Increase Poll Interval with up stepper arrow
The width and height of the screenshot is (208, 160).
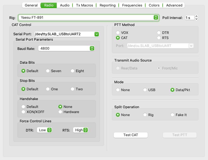tap(196, 16)
